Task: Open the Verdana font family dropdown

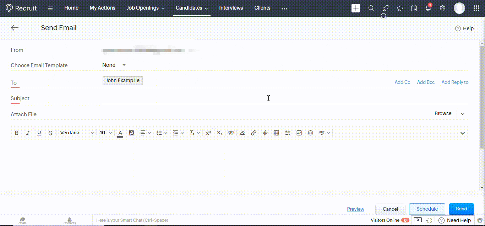Action: (x=77, y=133)
